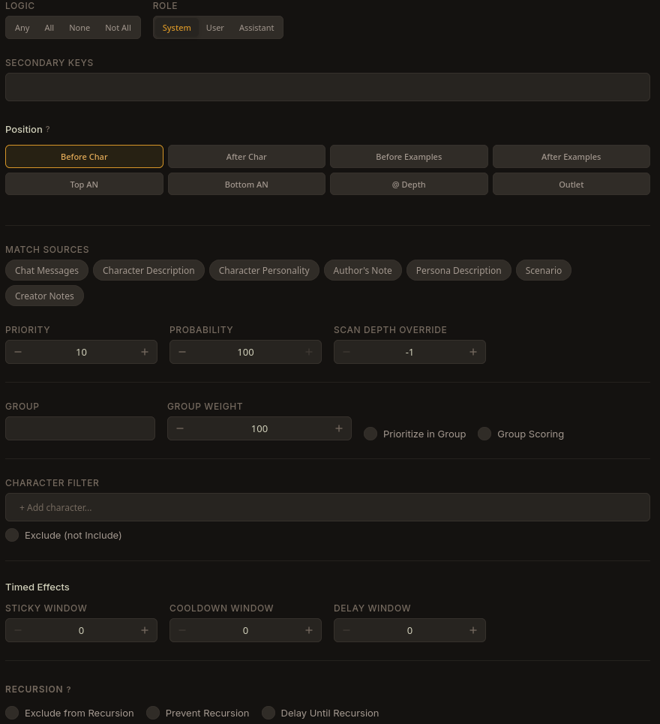Choose the @ Depth position

(409, 185)
